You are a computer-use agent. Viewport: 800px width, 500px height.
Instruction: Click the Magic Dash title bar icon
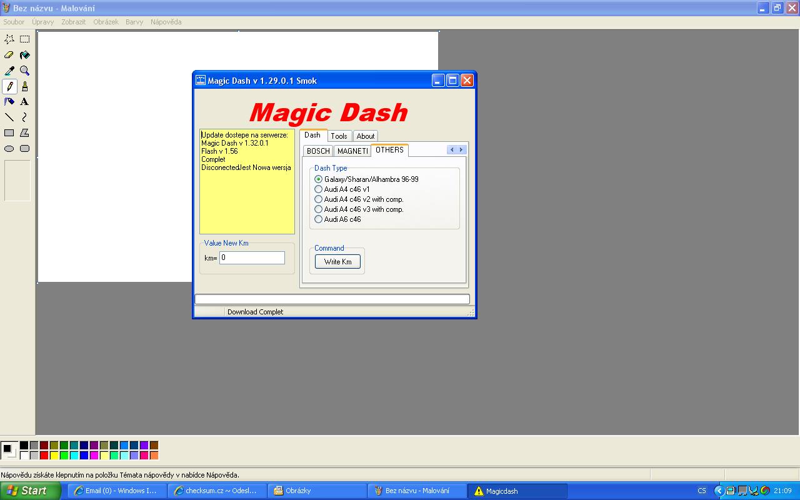(x=201, y=80)
